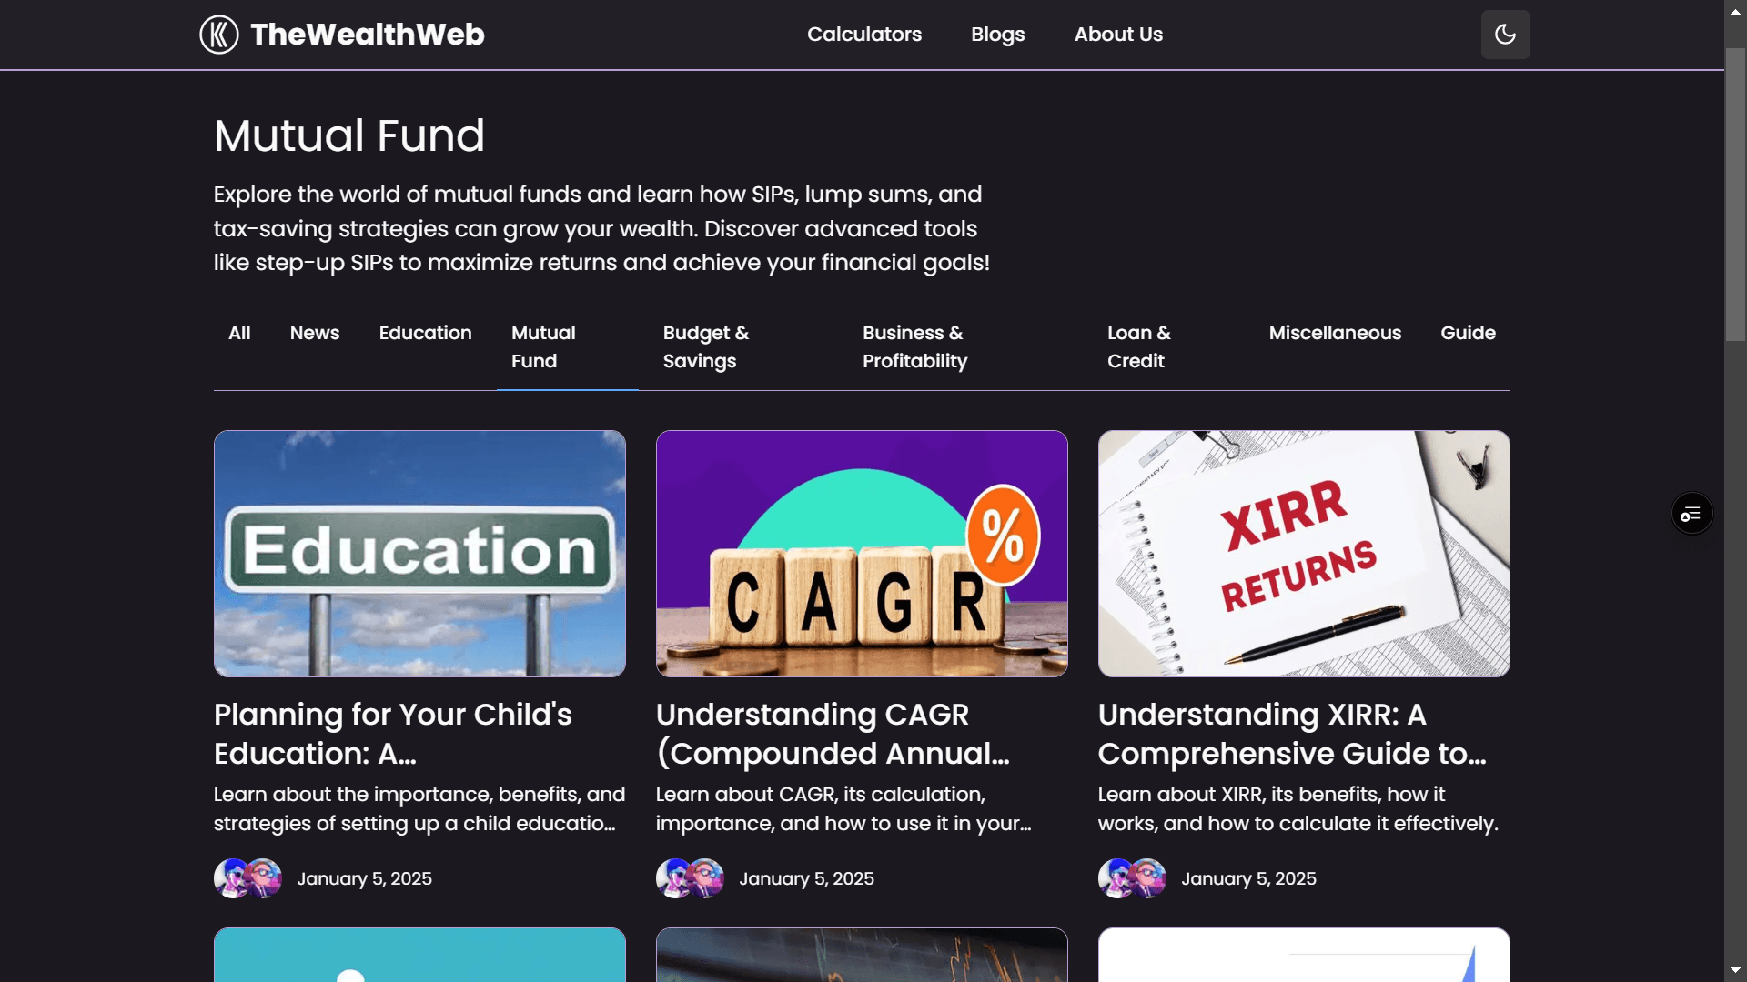Open the Calculators menu
The image size is (1747, 982).
863,35
